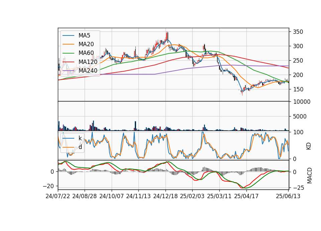321x231 pixels.
Task: Click the 150 price axis tick label
Action: [298, 89]
